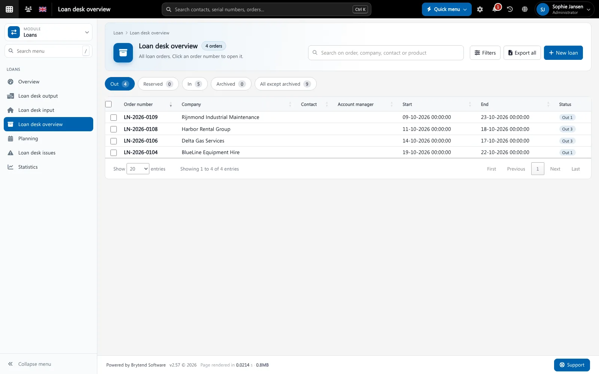599x374 pixels.
Task: Tick checkbox for order LN-2026-0109
Action: [x=114, y=117]
